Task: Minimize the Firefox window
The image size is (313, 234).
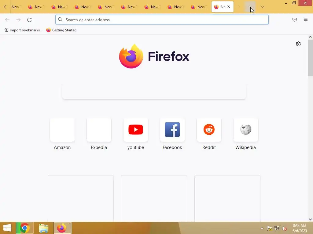Action: (286, 3)
